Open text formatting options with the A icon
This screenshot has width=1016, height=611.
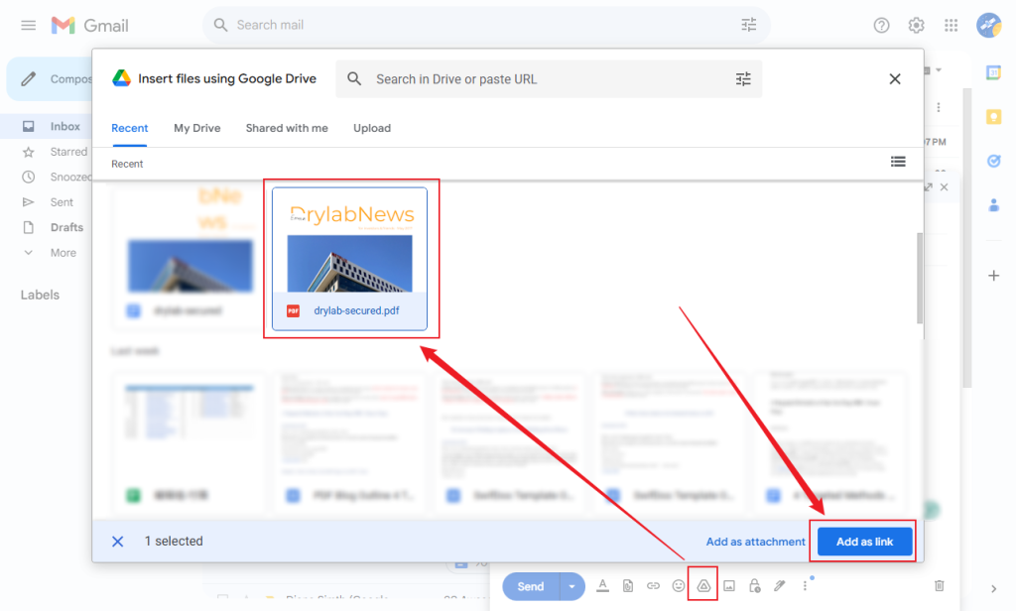(x=602, y=586)
